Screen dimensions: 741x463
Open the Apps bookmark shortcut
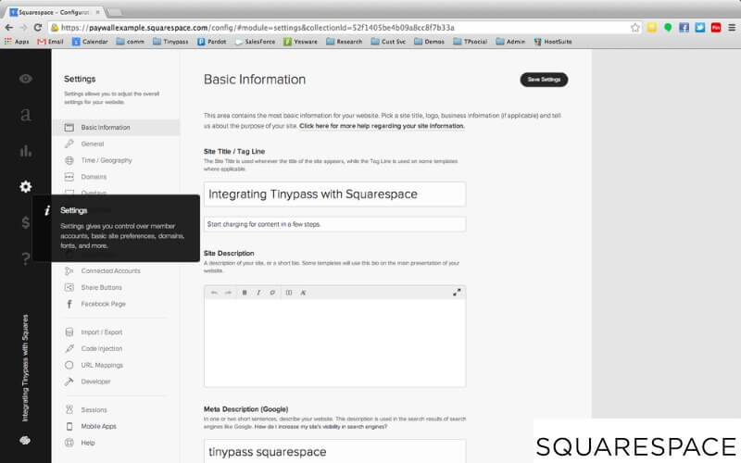[x=17, y=42]
